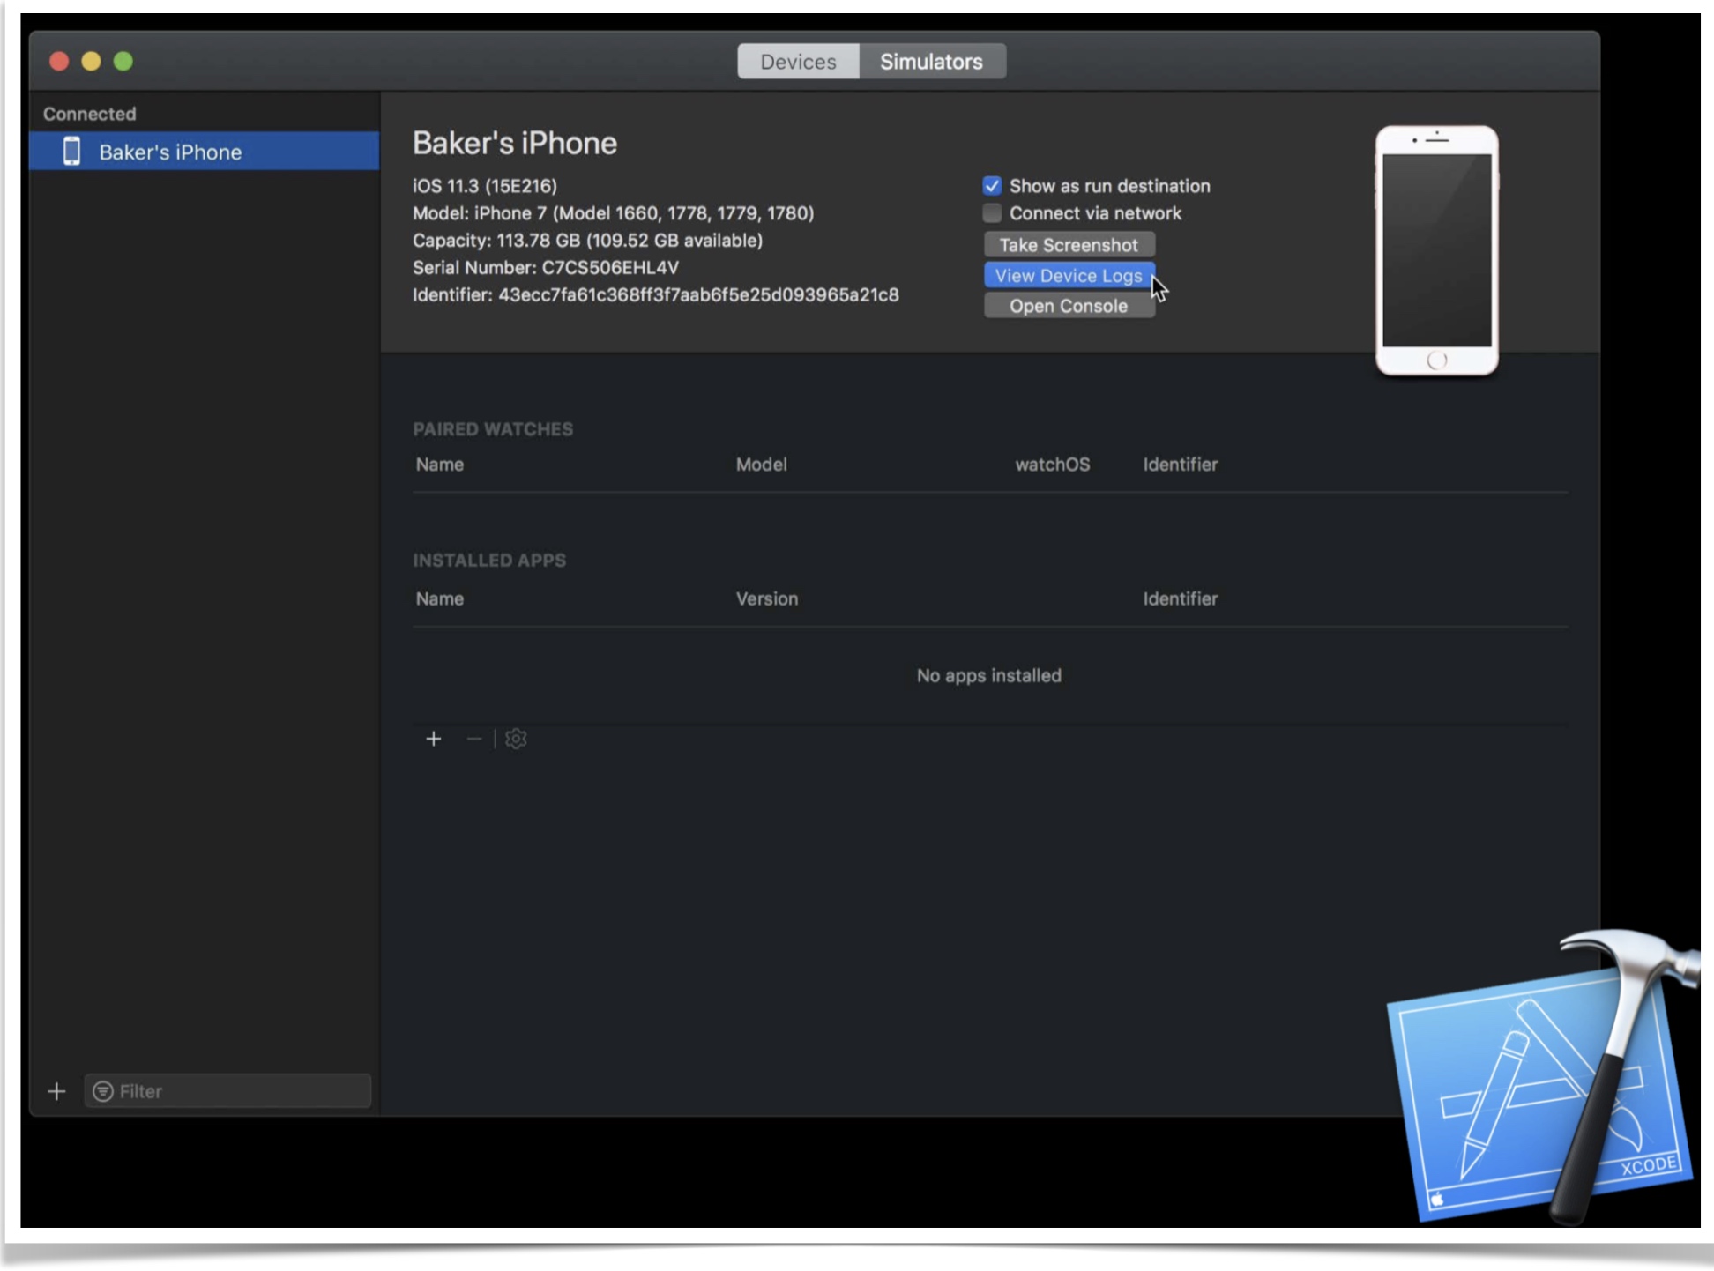1714x1271 pixels.
Task: Click the Installed Apps Name column header
Action: [x=439, y=598]
